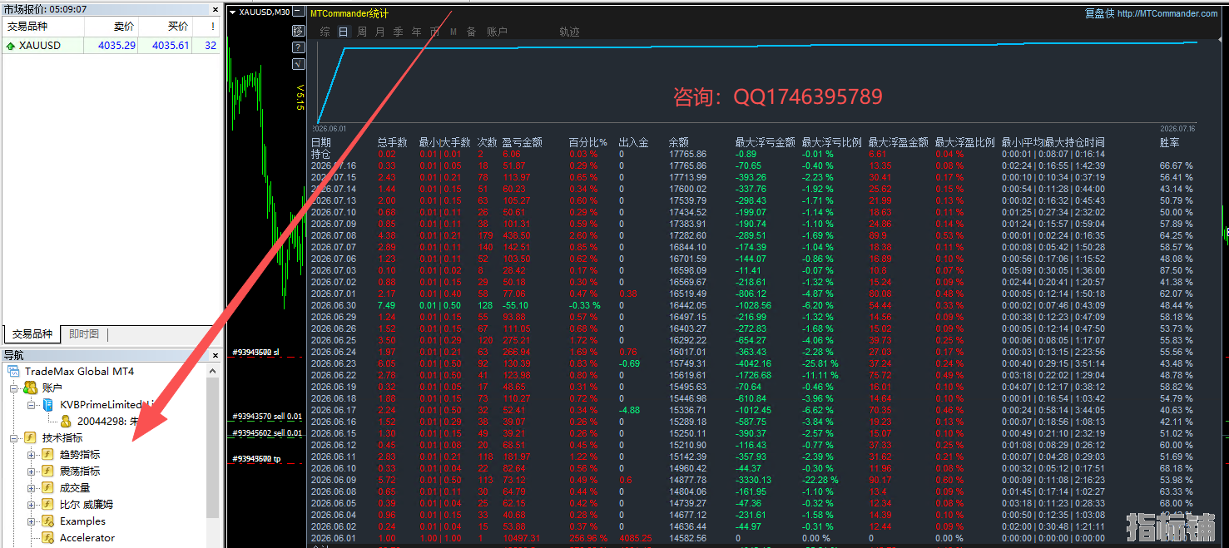1229x548 pixels.
Task: Select the 年 yearly statistics tab
Action: [417, 32]
